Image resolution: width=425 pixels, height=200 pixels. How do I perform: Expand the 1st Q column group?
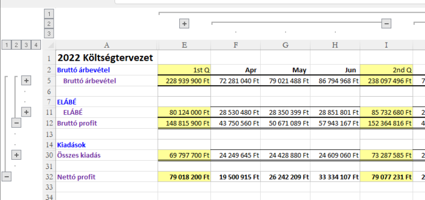pos(184,24)
